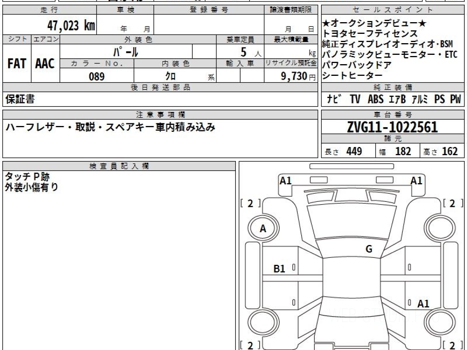Click the エアコン header
This screenshot has height=350, width=467.
pyautogui.click(x=46, y=39)
